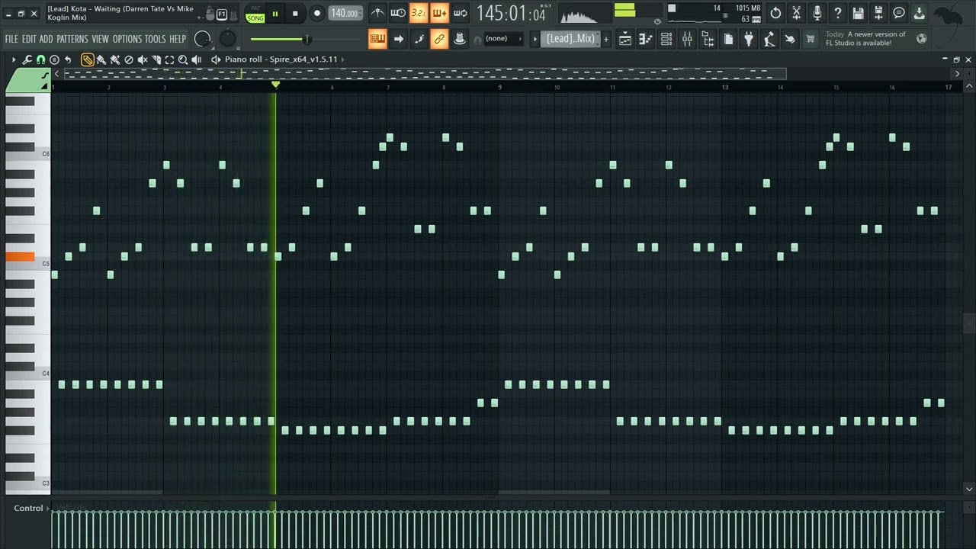This screenshot has height=549, width=976.
Task: Click the question mark help icon
Action: [x=837, y=13]
